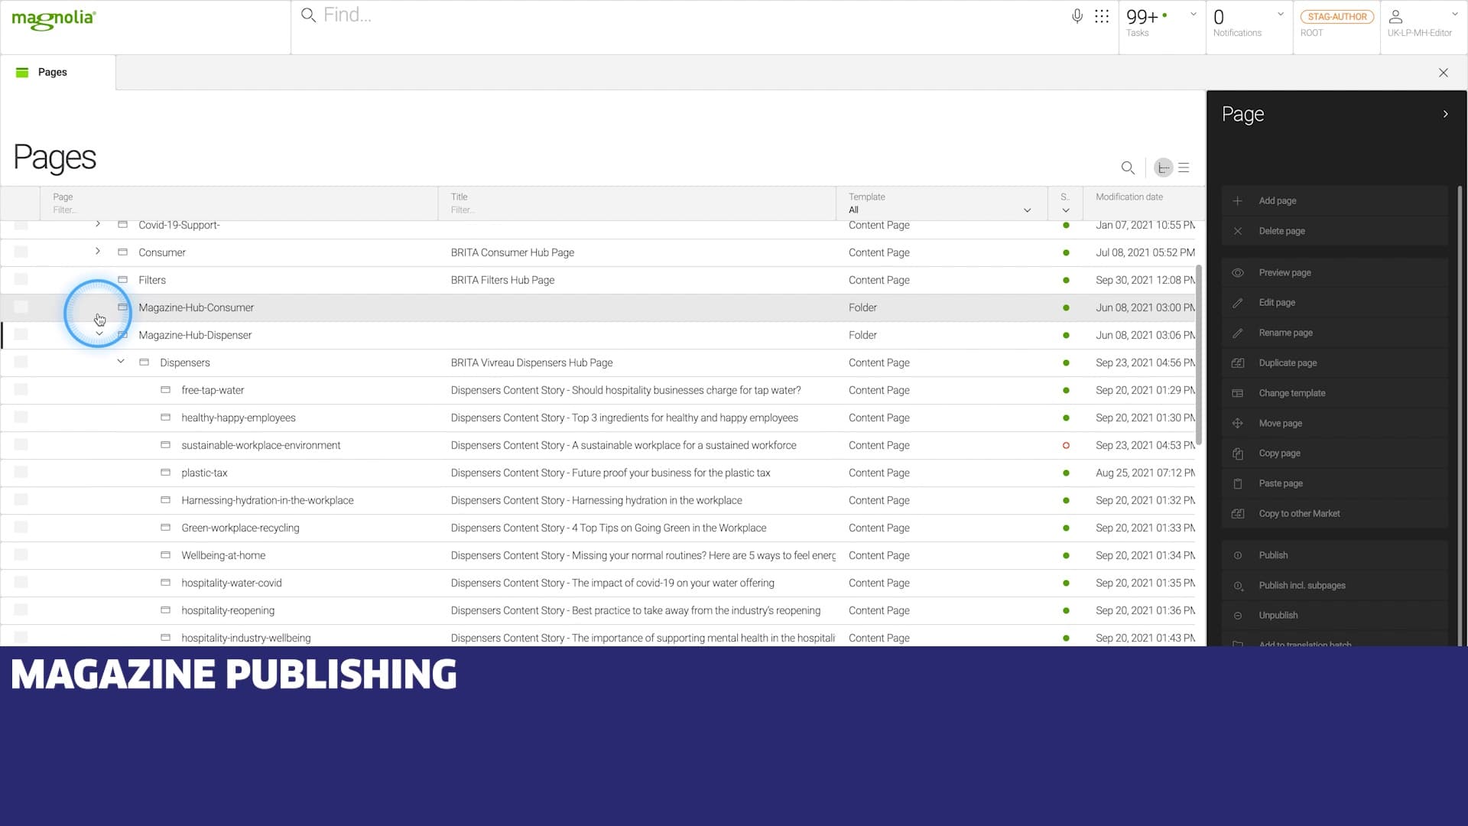Image resolution: width=1468 pixels, height=826 pixels.
Task: Expand the Notifications dropdown chevron
Action: tap(1280, 15)
